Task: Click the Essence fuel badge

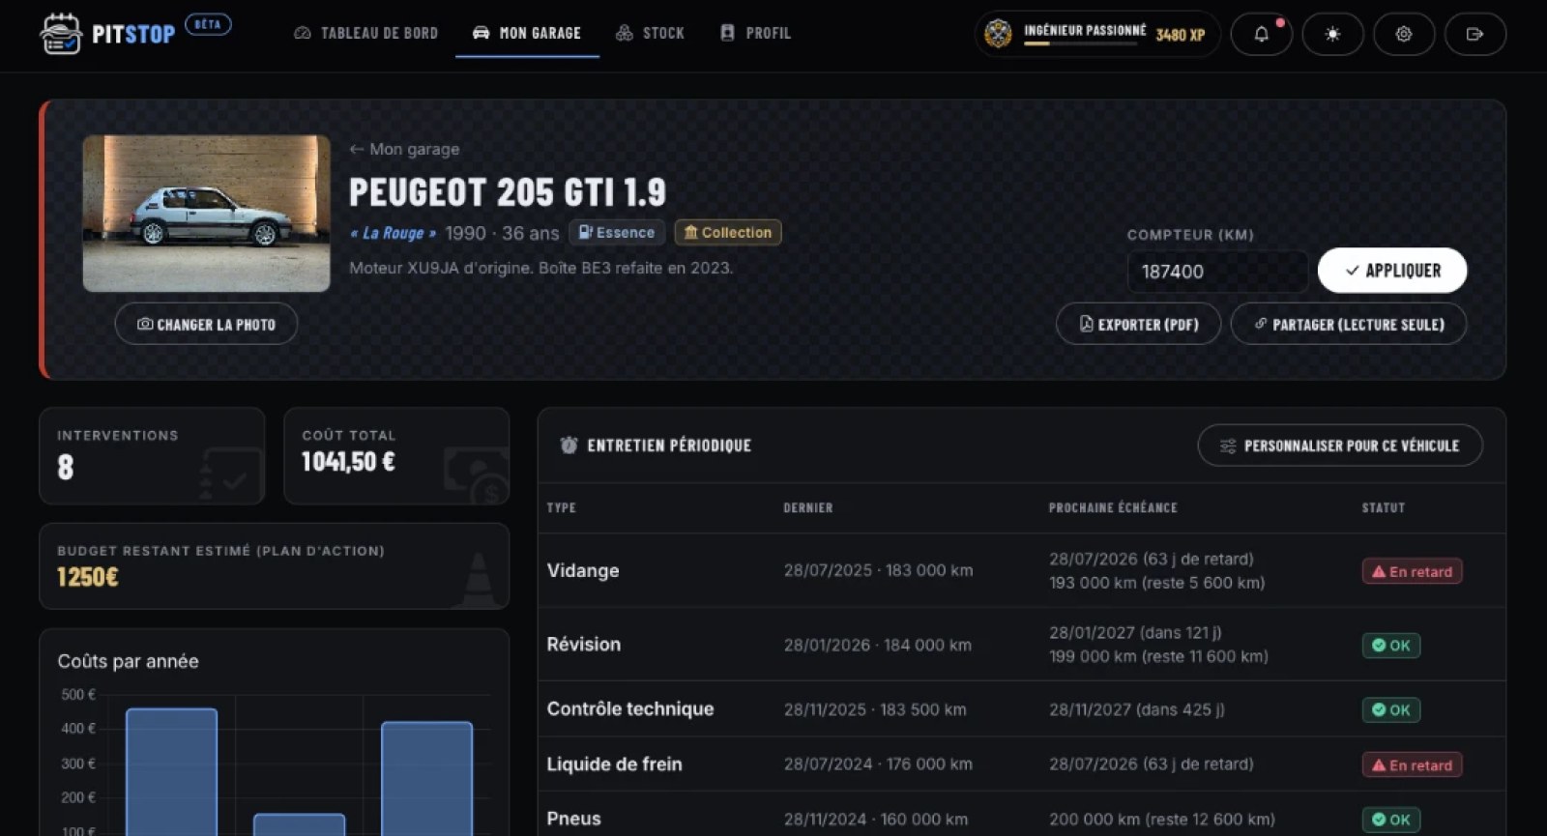Action: 617,233
